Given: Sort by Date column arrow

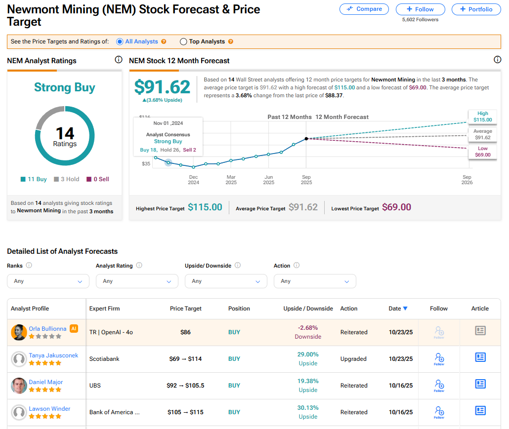Looking at the screenshot, I should 405,309.
